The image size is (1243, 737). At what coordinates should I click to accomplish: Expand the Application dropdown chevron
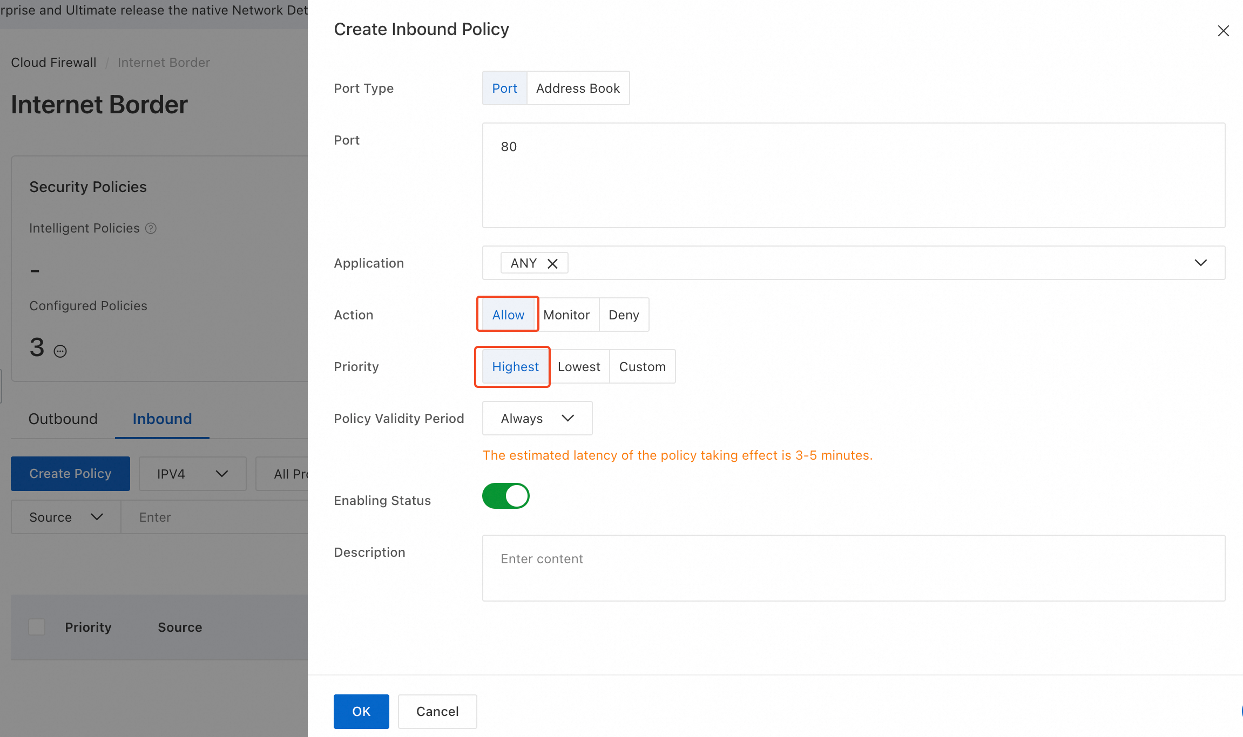tap(1200, 263)
